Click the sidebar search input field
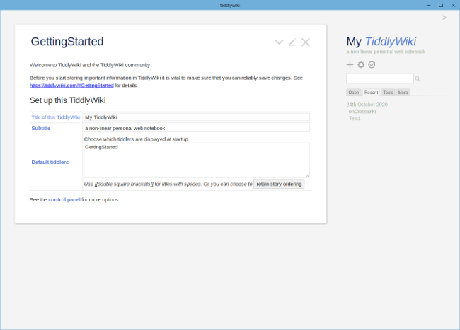 380,78
